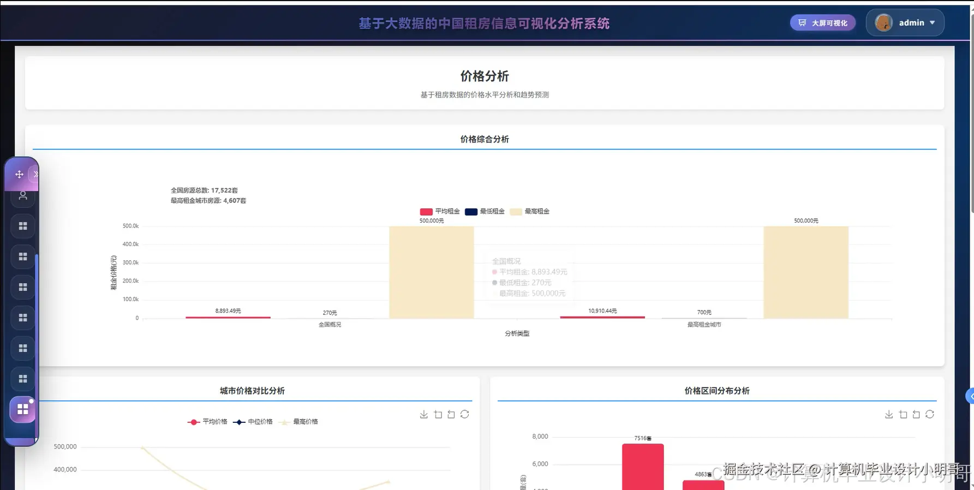Click the move handle on the floating sidebar
Screen dimensions: 974x490
click(19, 174)
